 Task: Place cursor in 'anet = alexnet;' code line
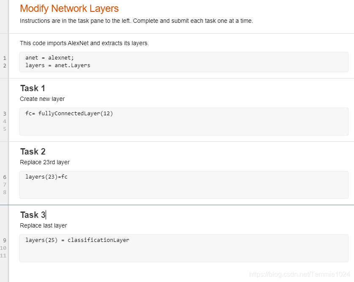[x=49, y=58]
